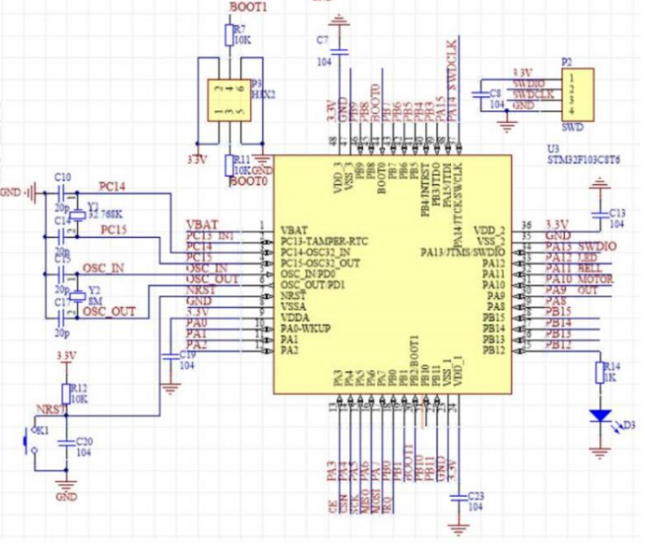Select capacitor C7 at the top
Viewport: 645px width, 547px height.
tap(340, 52)
